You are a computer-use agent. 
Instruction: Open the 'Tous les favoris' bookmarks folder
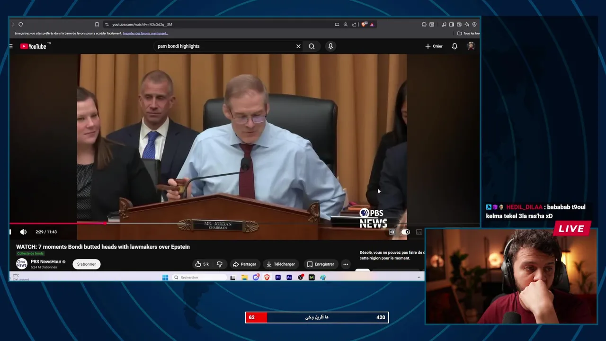coord(469,33)
